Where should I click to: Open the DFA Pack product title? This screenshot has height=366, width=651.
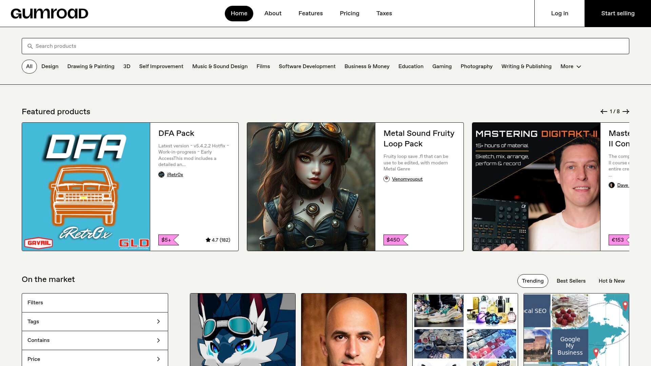coord(176,133)
